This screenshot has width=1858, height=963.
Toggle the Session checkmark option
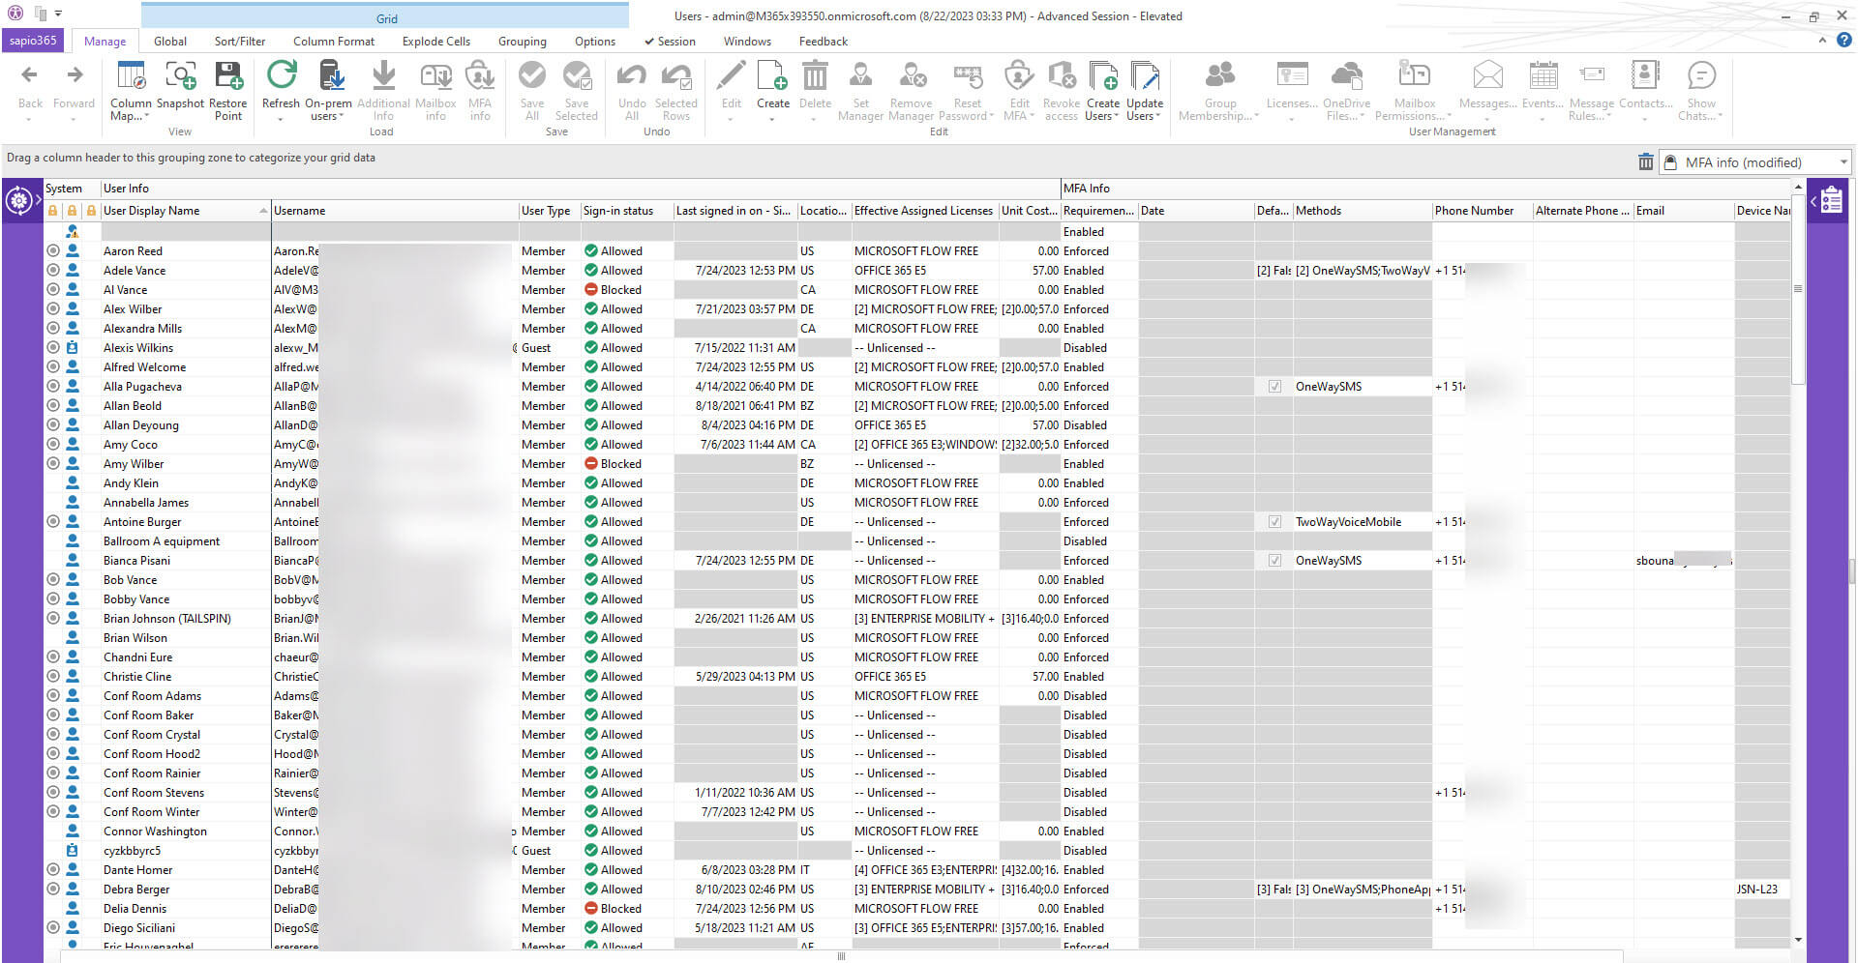(x=670, y=42)
